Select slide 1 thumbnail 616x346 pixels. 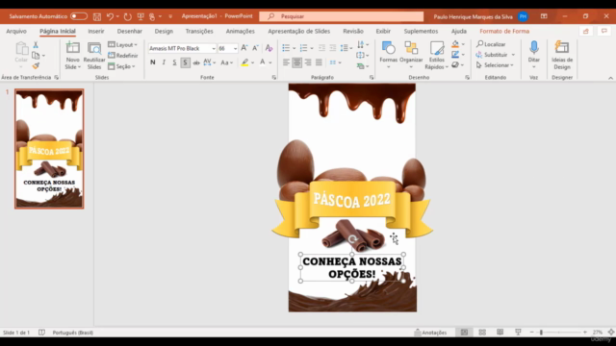tap(49, 149)
